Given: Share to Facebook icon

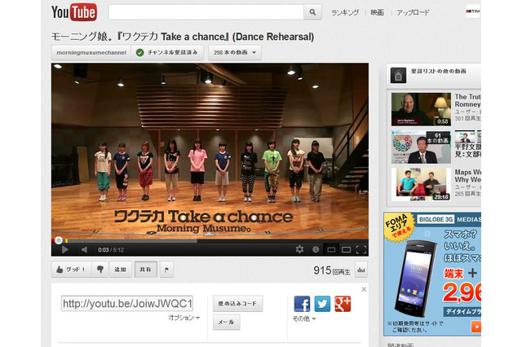Looking at the screenshot, I should [302, 304].
